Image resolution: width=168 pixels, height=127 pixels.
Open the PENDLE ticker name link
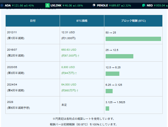(x=102, y=5)
